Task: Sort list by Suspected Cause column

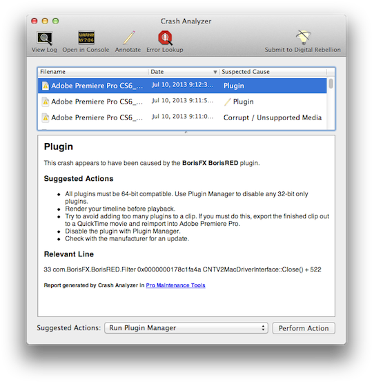Action: point(273,72)
